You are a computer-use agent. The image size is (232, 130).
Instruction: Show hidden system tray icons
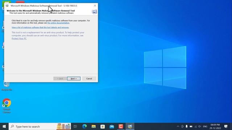click(x=178, y=126)
